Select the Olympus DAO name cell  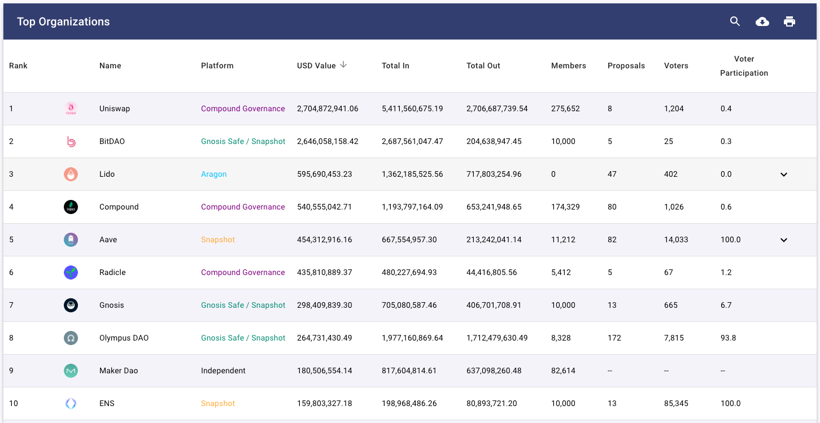pyautogui.click(x=124, y=338)
